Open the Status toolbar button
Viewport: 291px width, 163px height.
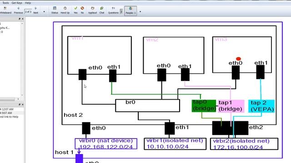[x=55, y=10]
